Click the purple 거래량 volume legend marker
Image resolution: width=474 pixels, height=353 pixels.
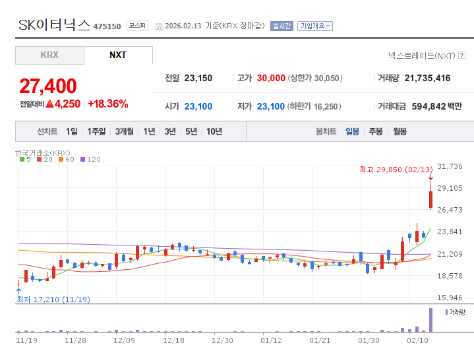(x=446, y=312)
